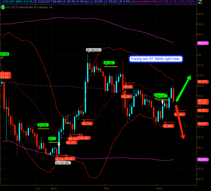Click the white up arrow near 93.12
This screenshot has width=211, height=191.
click(163, 102)
